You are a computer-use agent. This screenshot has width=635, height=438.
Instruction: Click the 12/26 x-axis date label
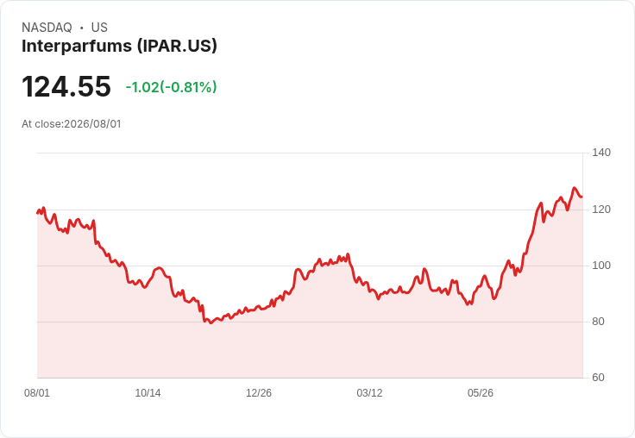click(x=259, y=393)
